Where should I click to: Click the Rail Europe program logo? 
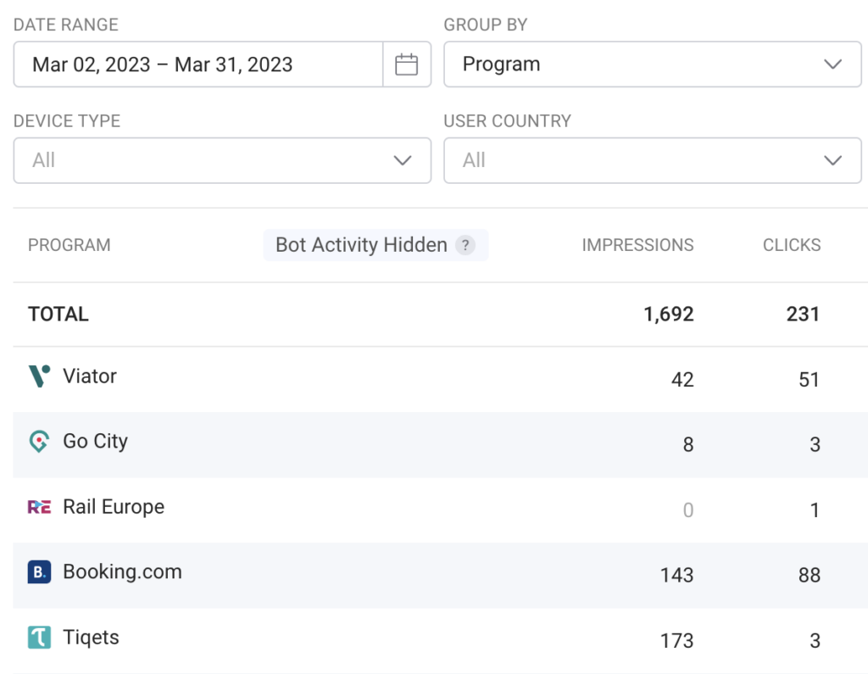[x=39, y=507]
